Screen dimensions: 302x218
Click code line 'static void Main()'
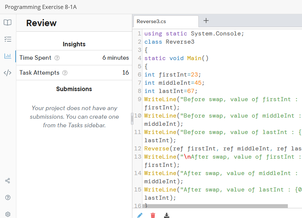[x=176, y=58]
